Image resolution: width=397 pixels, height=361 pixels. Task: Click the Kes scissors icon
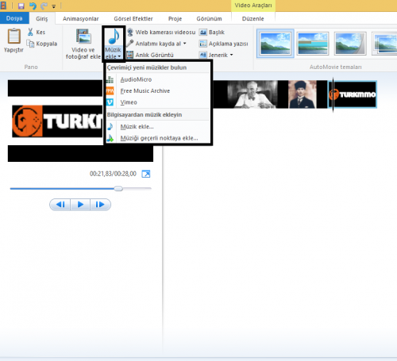(x=30, y=32)
